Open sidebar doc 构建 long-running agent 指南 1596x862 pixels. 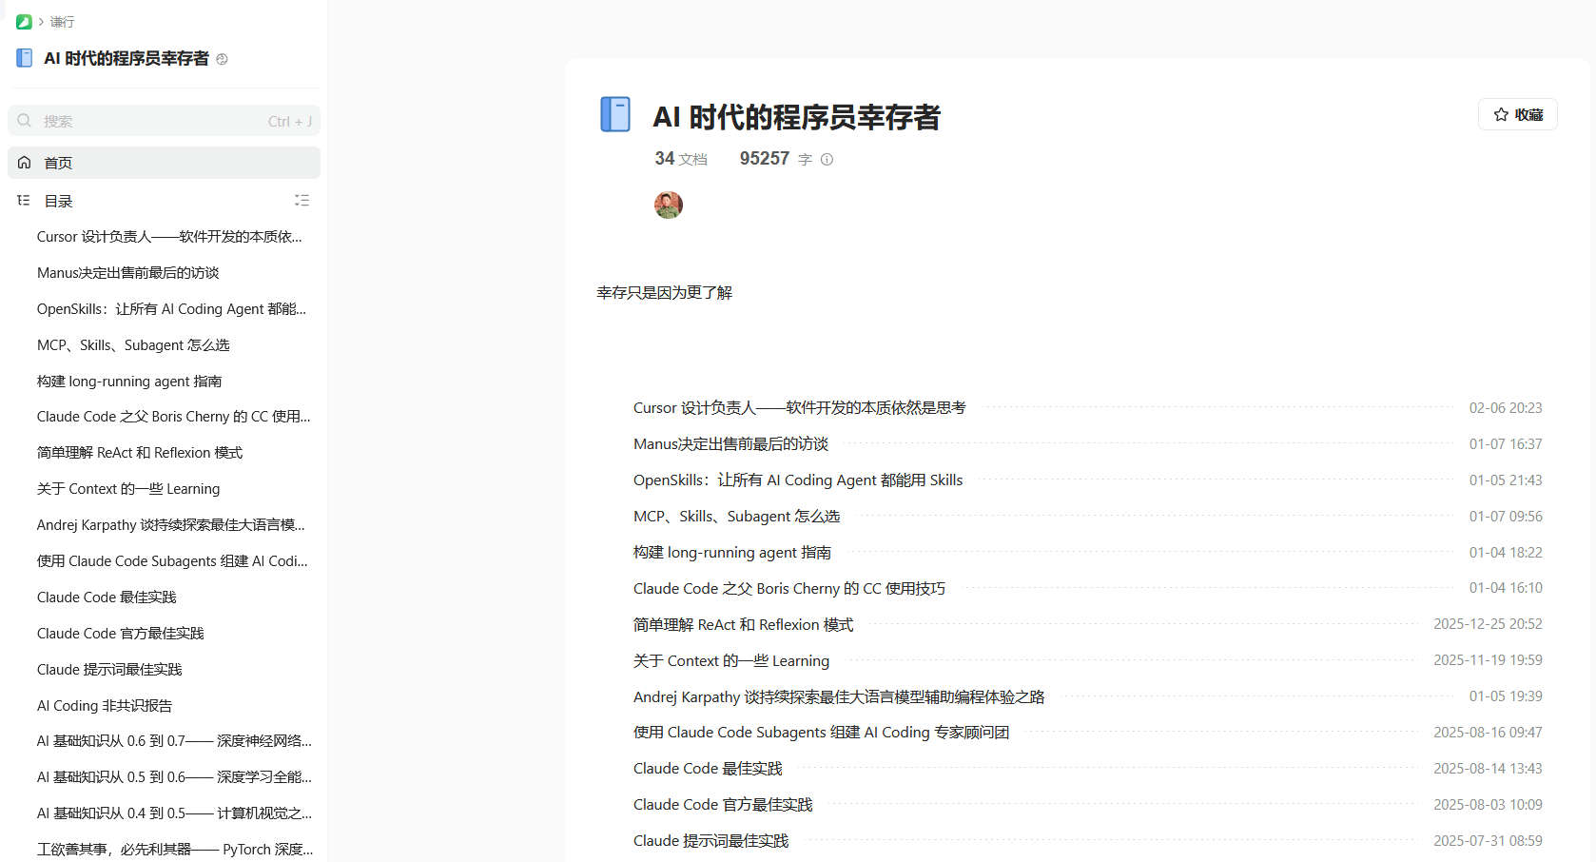pos(129,382)
